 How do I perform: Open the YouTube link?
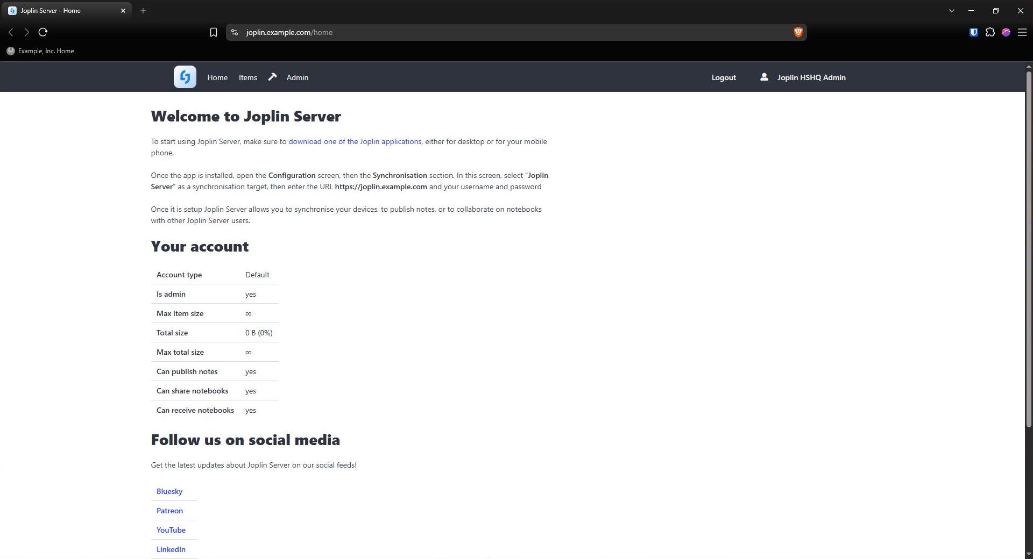point(171,530)
